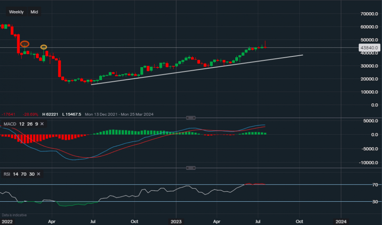Remove the RSI indicator with its X icon

click(x=38, y=174)
